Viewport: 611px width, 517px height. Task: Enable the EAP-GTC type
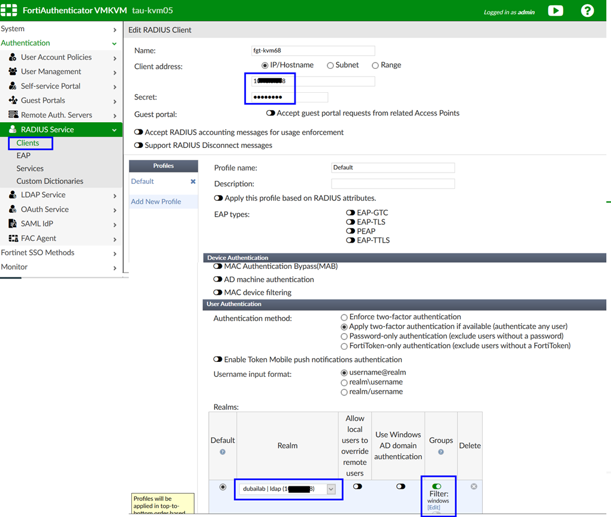(350, 213)
